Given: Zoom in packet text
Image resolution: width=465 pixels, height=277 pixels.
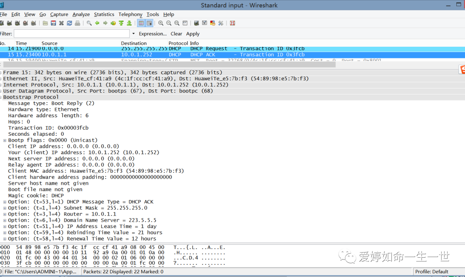Looking at the screenshot, I should tap(161, 23).
